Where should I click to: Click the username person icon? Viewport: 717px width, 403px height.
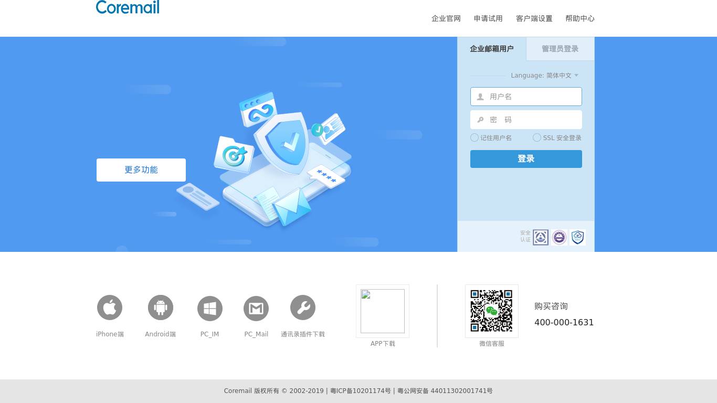[x=480, y=97]
